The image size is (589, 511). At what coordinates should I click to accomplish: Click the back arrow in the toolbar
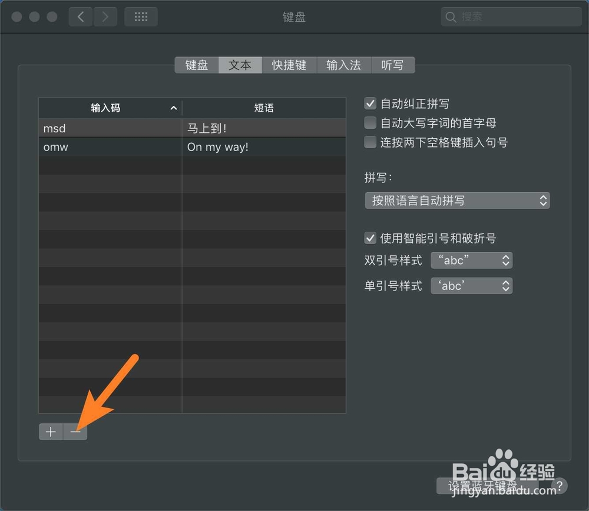point(81,16)
